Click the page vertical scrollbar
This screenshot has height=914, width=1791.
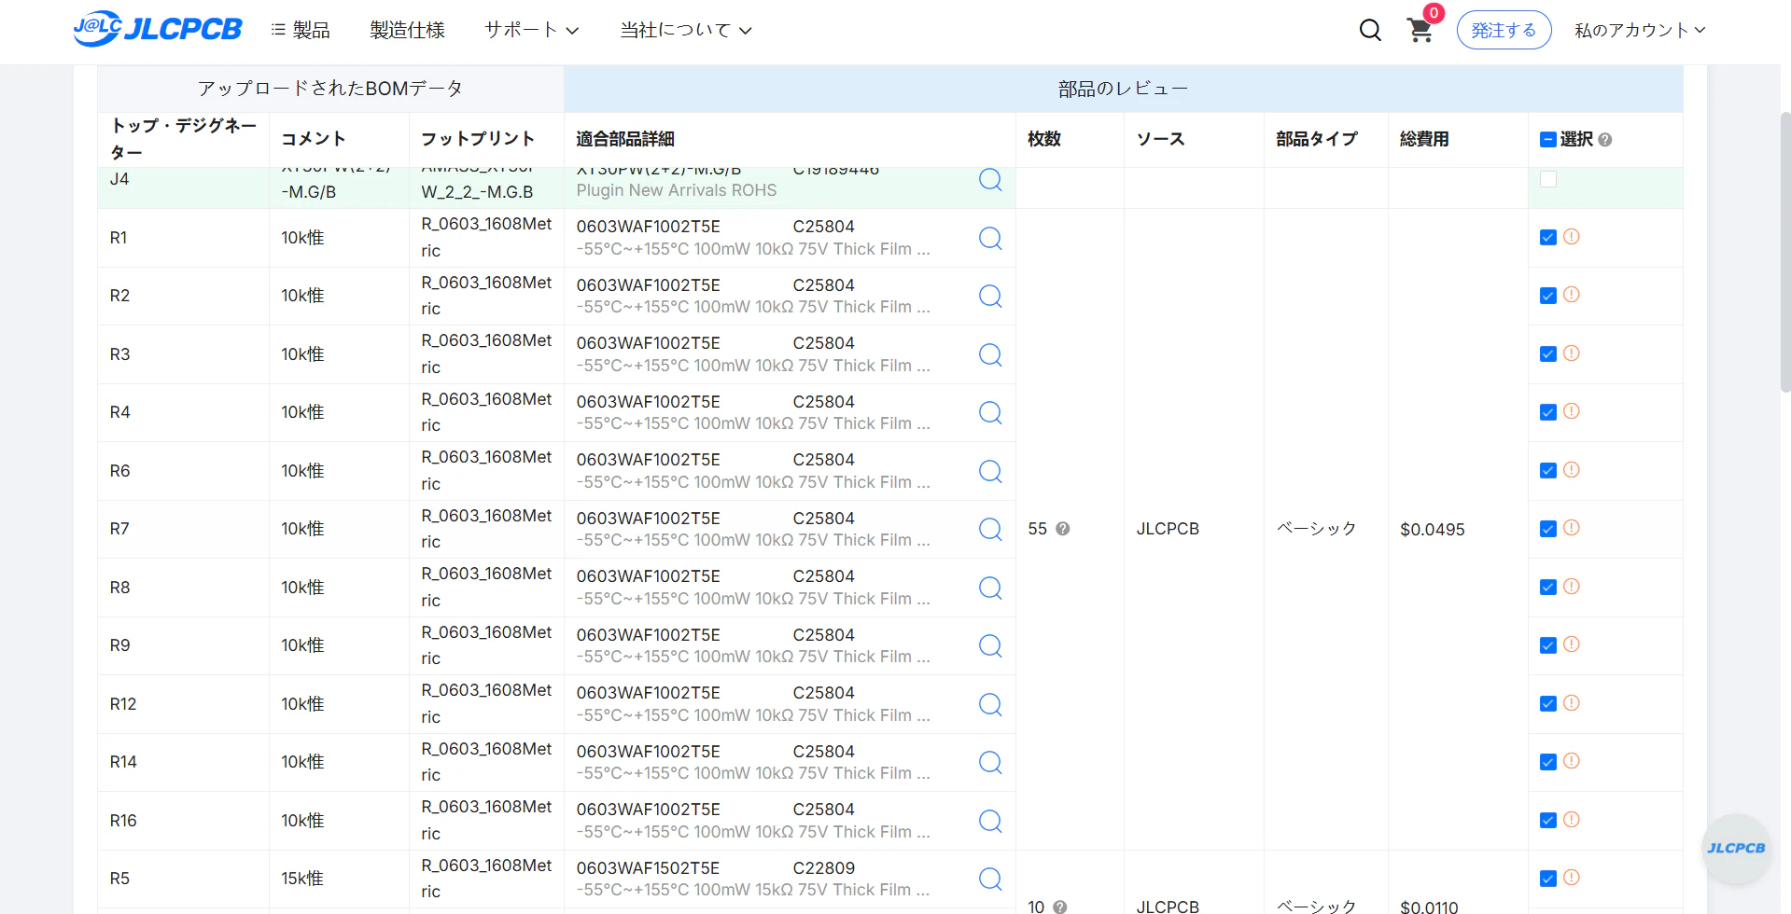(x=1784, y=252)
